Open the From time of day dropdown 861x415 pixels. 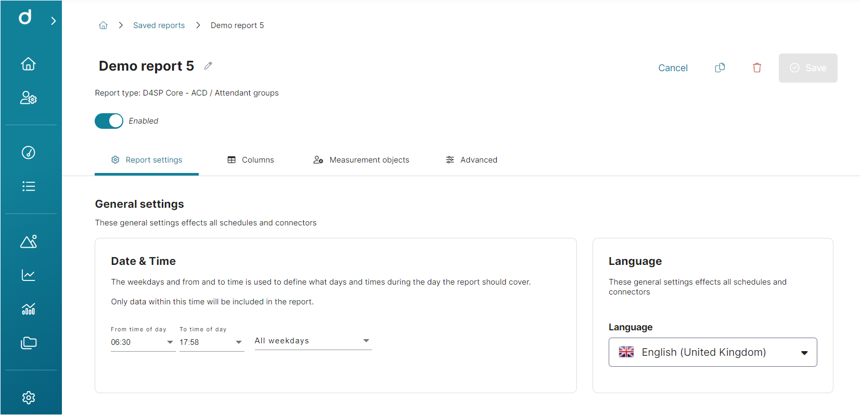coord(143,342)
